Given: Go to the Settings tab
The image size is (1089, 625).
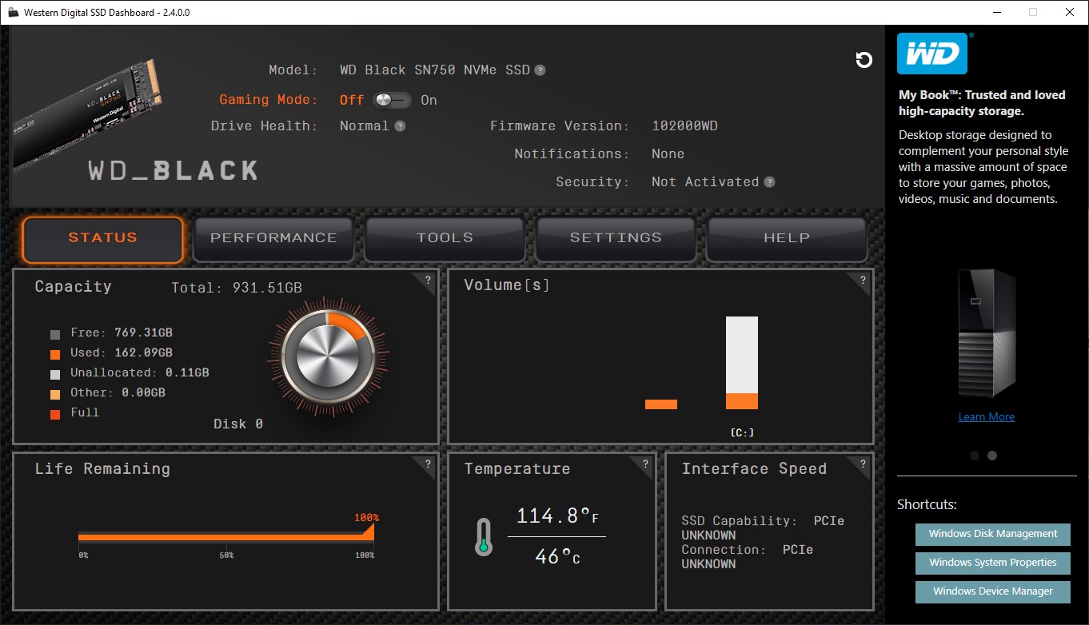Looking at the screenshot, I should pyautogui.click(x=616, y=238).
